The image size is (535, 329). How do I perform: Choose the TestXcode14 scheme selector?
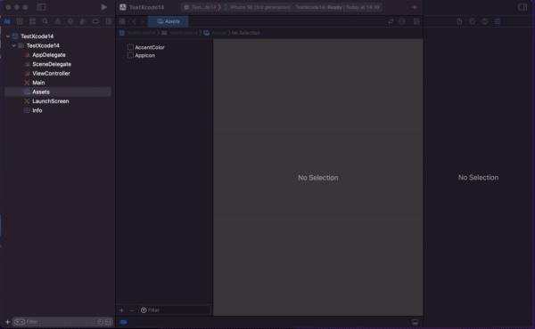(x=201, y=7)
